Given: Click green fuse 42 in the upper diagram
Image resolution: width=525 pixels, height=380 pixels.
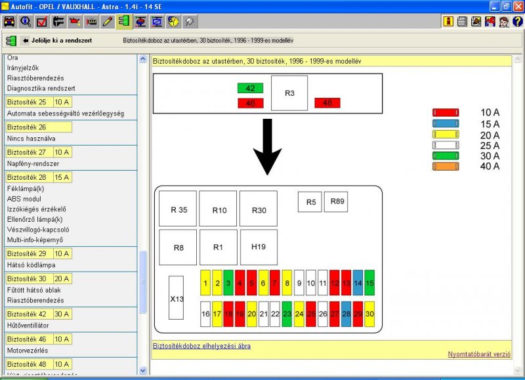Looking at the screenshot, I should (x=250, y=88).
